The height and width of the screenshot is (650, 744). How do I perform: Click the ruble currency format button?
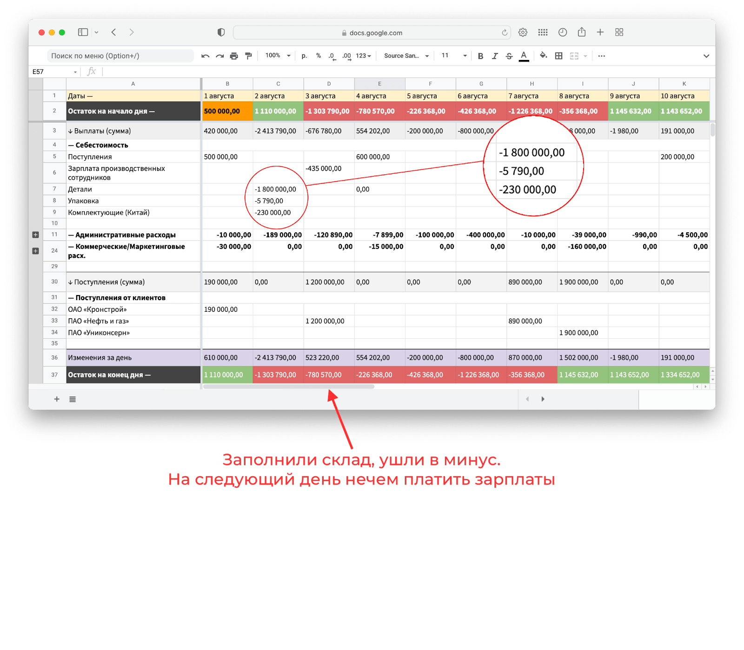pos(304,56)
